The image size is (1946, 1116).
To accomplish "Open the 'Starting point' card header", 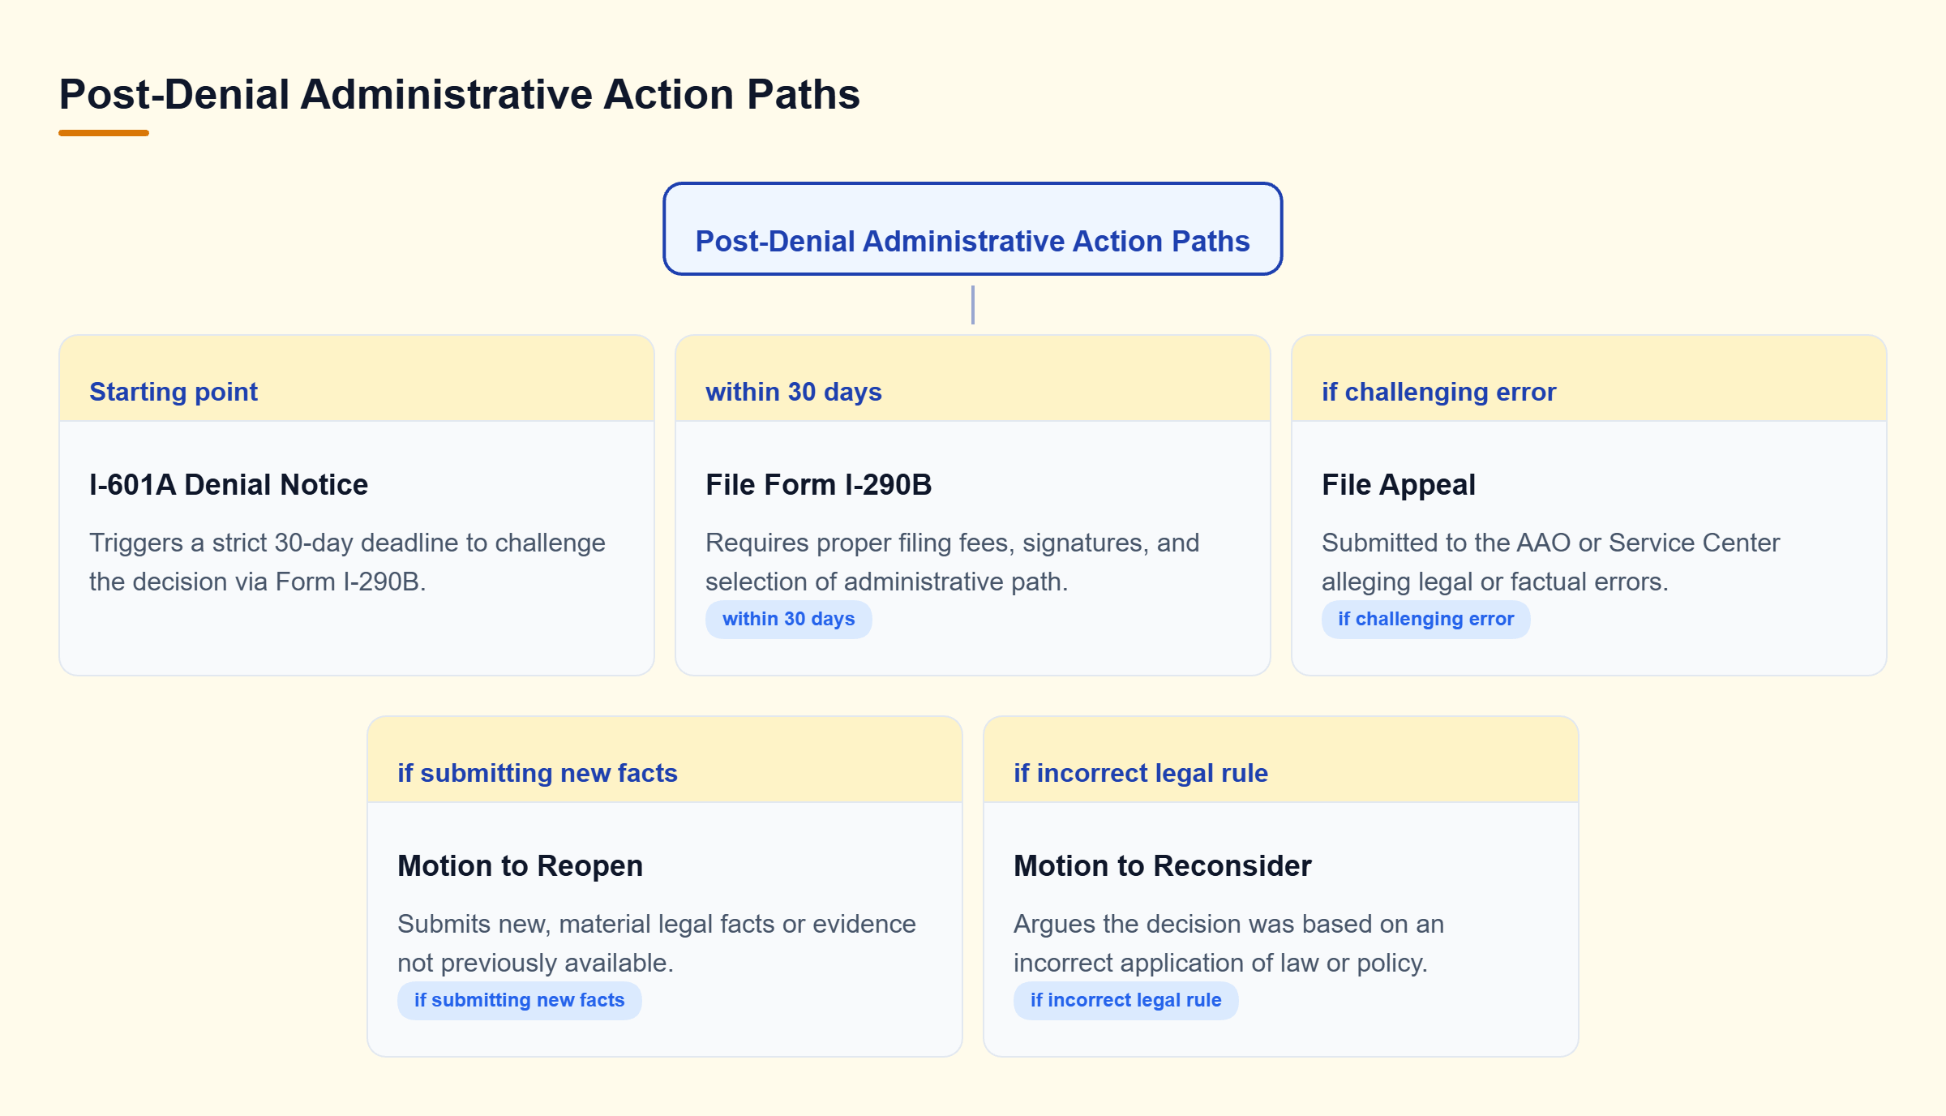I will coord(357,379).
